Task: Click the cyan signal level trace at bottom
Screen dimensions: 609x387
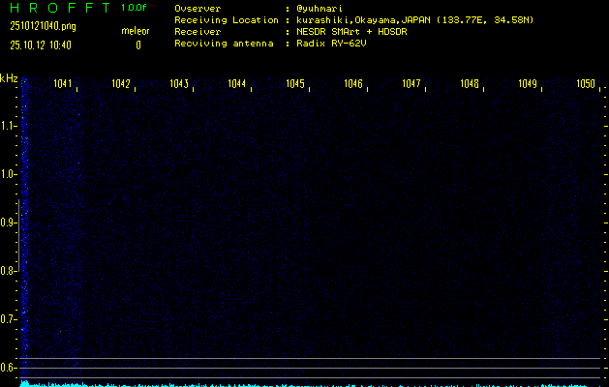Action: click(311, 384)
